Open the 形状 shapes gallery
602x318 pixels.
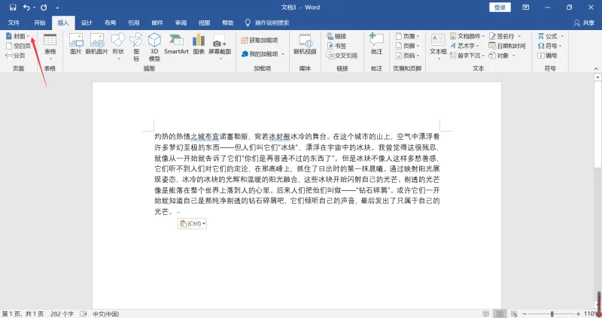click(118, 47)
